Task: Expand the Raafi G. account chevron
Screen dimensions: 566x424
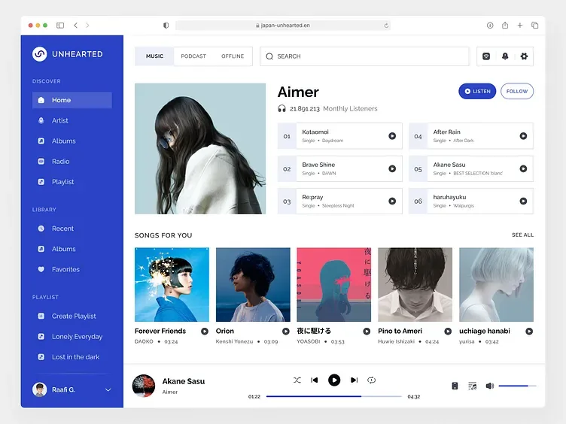Action: [108, 389]
